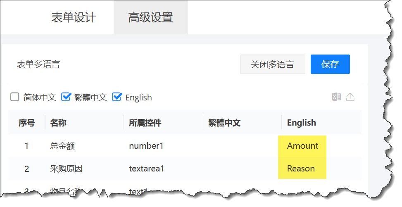This screenshot has height=207, width=402.
Task: Save with the blue 保存 button
Action: [x=330, y=64]
